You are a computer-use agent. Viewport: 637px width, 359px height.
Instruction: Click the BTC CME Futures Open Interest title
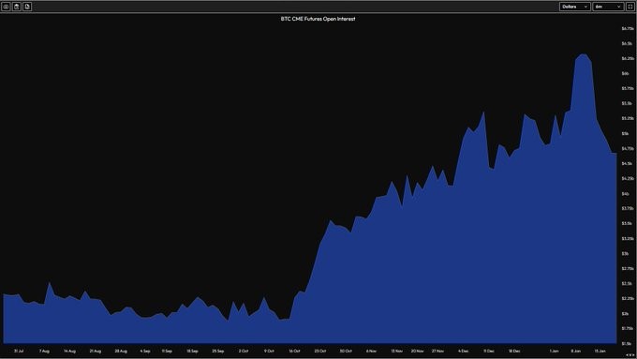pyautogui.click(x=318, y=19)
